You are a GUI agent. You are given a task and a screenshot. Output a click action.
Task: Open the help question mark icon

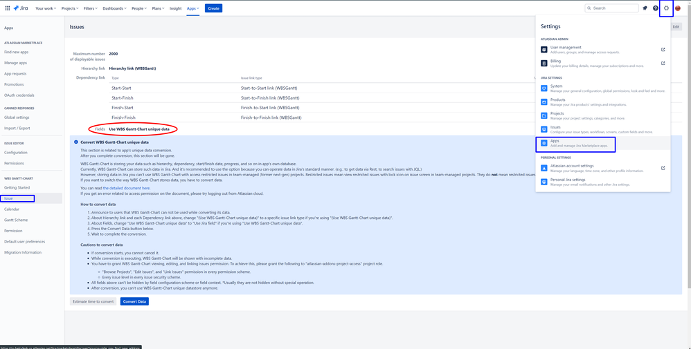[x=655, y=8]
